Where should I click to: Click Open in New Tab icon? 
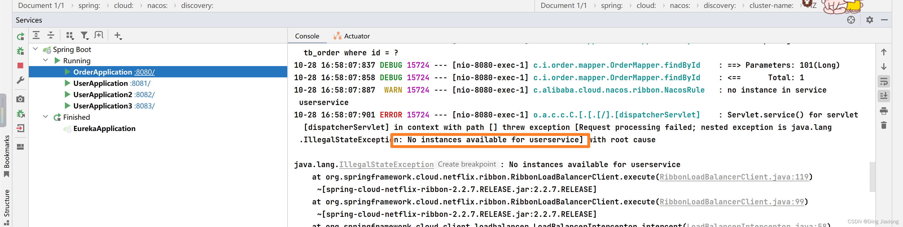[x=99, y=35]
